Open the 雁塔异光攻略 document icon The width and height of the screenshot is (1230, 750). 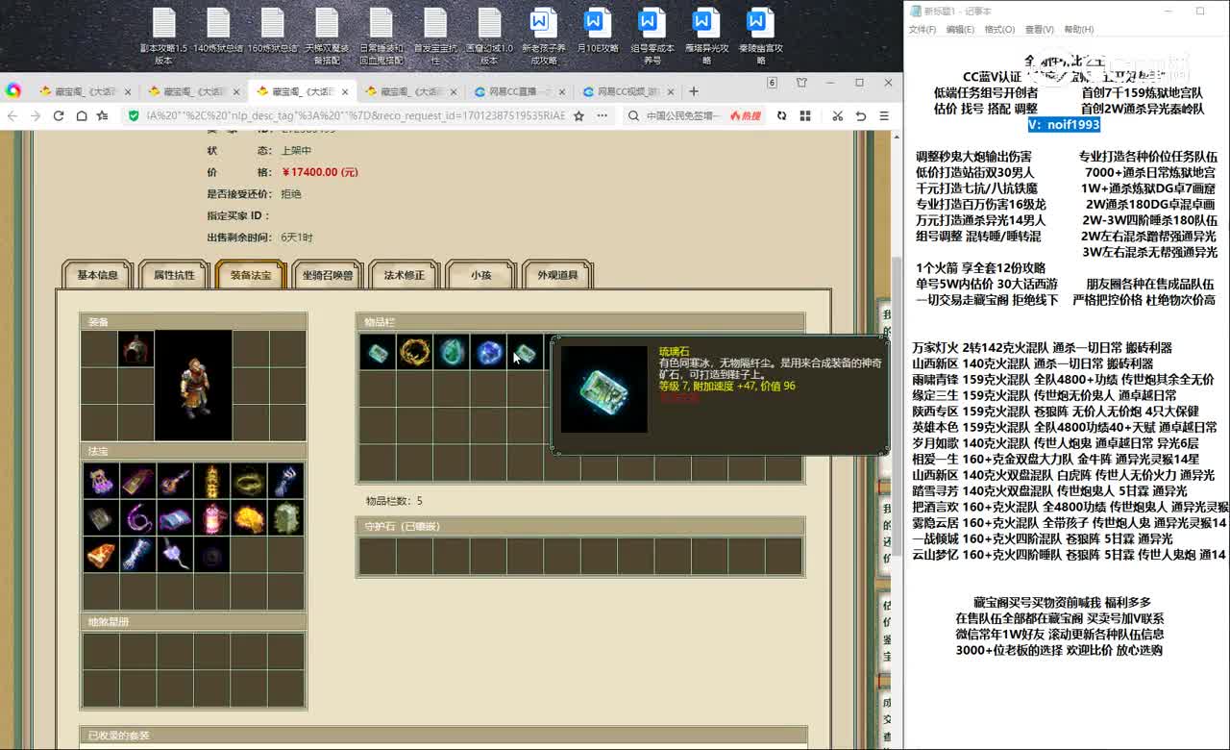[x=706, y=37]
